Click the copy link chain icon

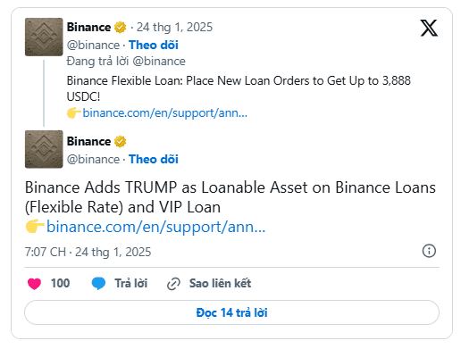pos(173,284)
